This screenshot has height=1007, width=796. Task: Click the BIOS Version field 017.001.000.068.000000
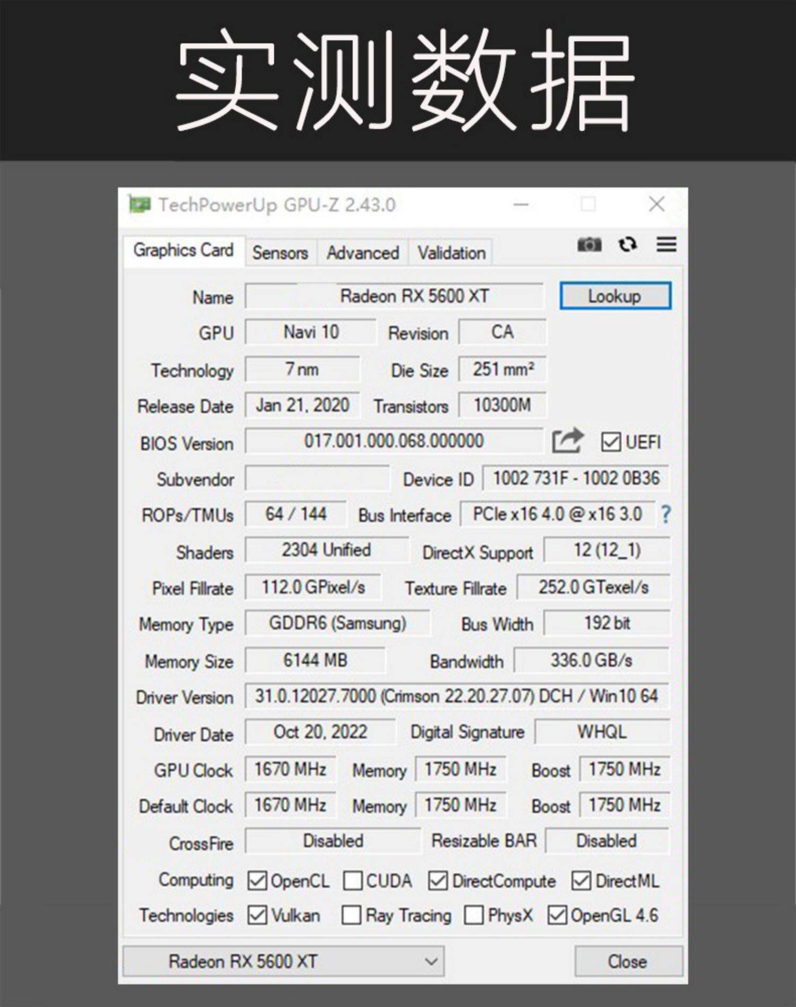pos(394,441)
